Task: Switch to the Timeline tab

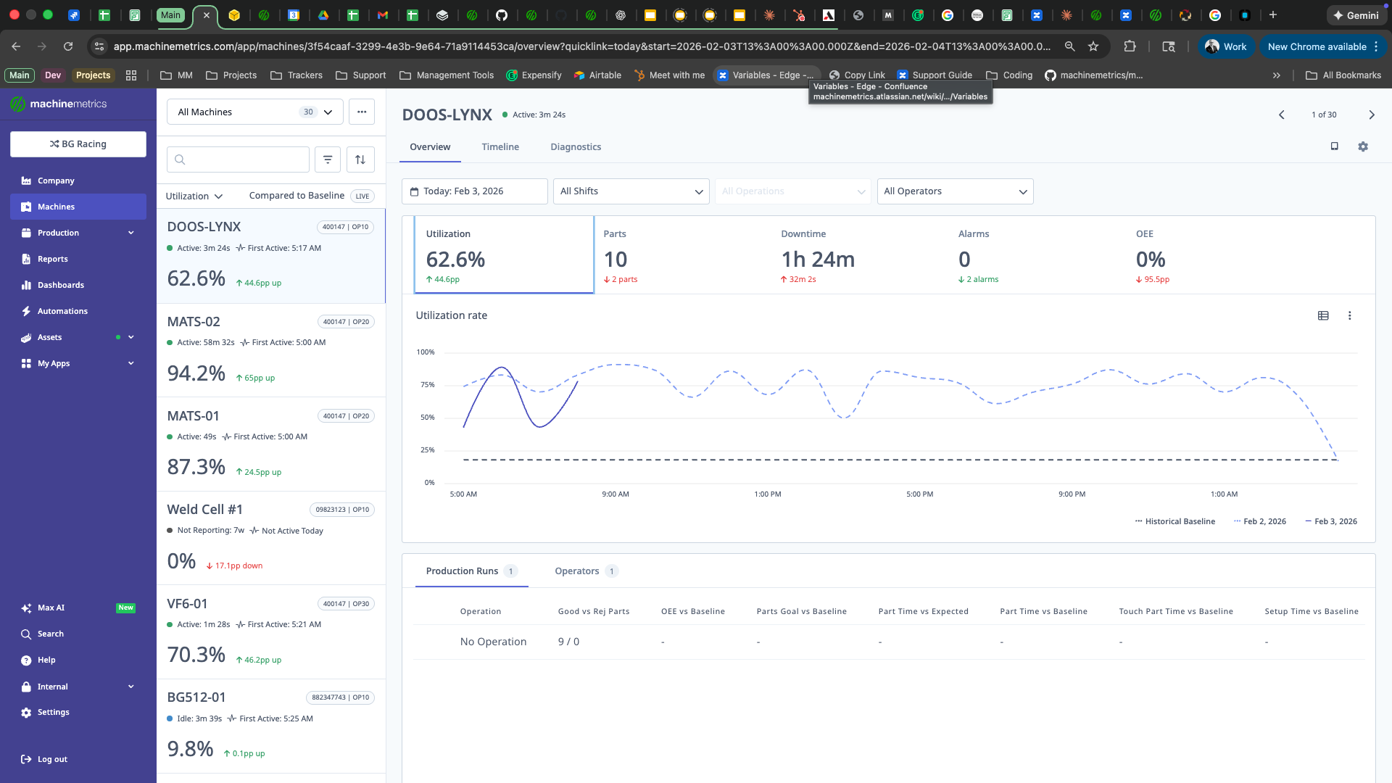Action: 500,146
